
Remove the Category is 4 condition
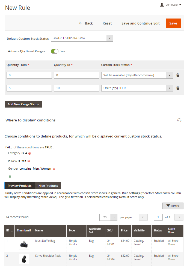click(30, 153)
